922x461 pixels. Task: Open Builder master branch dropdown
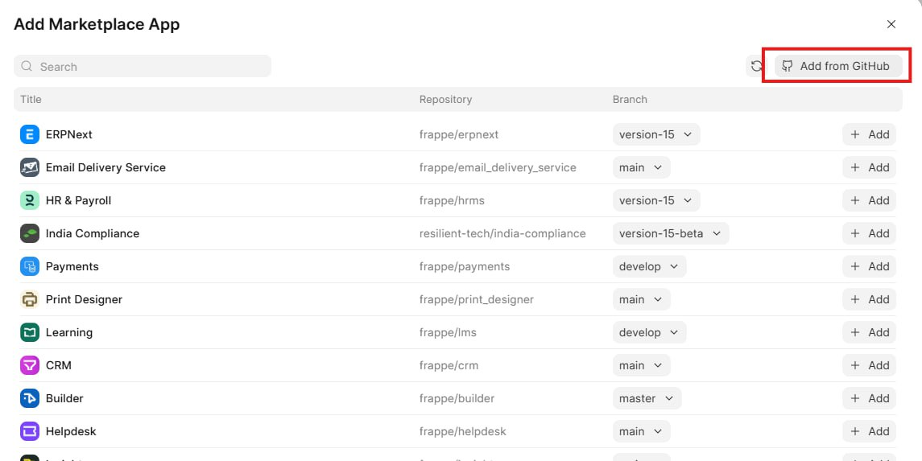tap(647, 397)
